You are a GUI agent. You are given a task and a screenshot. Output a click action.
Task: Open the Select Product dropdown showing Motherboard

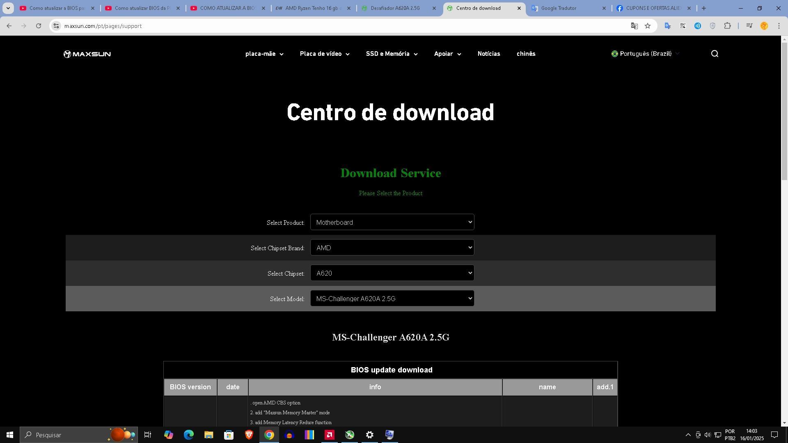tap(392, 222)
